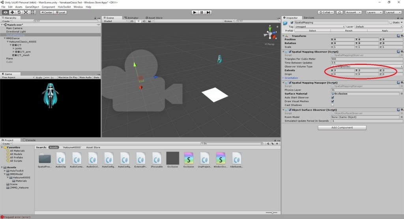This screenshot has width=404, height=219.
Task: Toggle the Static checkbox
Action: click(391, 22)
